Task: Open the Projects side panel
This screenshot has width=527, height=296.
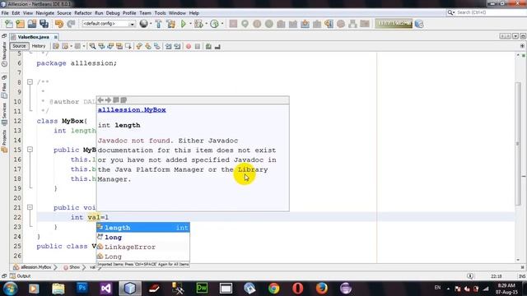Action: click(x=4, y=141)
